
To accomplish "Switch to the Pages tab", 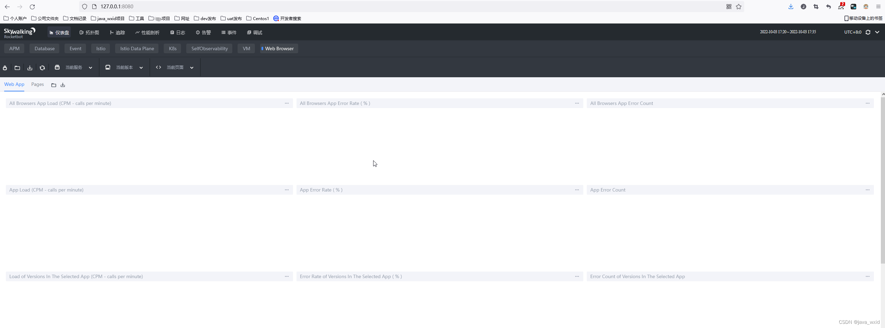I will pos(37,85).
